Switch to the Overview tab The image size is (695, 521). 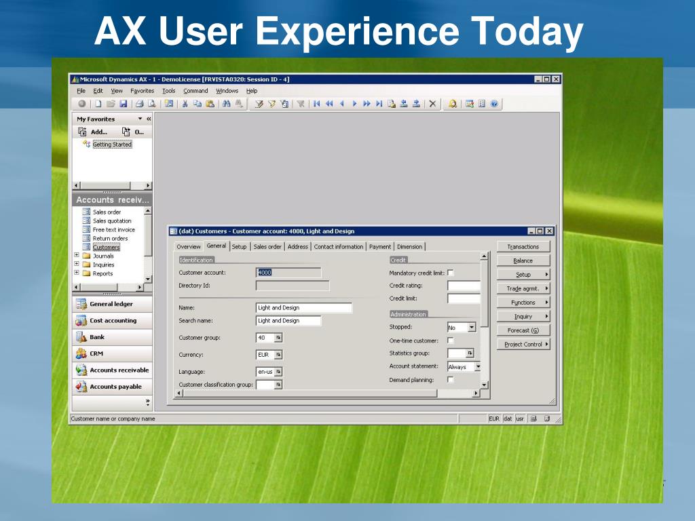click(x=189, y=247)
